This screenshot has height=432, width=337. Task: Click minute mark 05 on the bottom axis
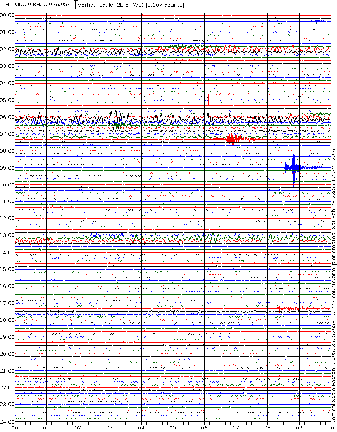click(x=173, y=428)
